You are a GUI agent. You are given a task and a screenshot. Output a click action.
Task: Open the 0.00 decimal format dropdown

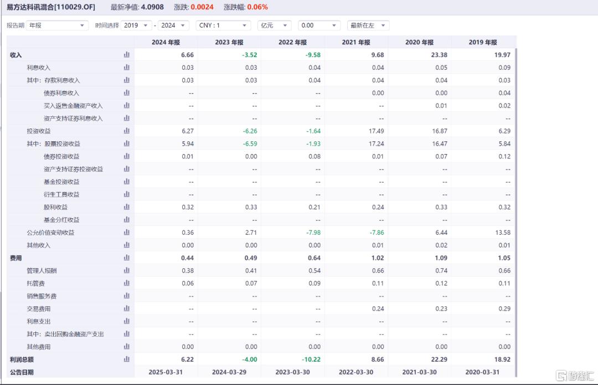(319, 25)
